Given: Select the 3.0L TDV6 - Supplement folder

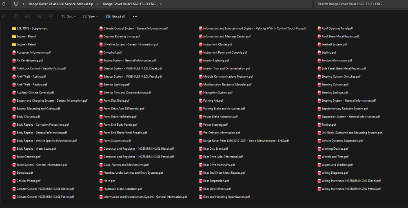Looking at the screenshot, I should tap(32, 28).
